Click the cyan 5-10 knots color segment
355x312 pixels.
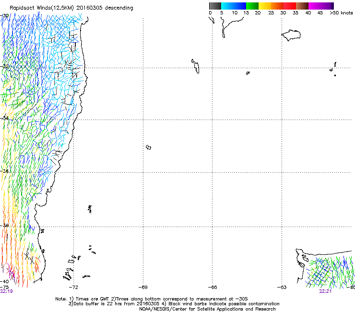[227, 6]
